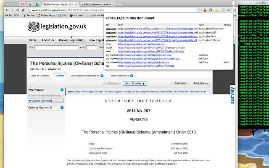The height and width of the screenshot is (168, 269).
Task: Click the Year search field
Action: [x=92, y=47]
